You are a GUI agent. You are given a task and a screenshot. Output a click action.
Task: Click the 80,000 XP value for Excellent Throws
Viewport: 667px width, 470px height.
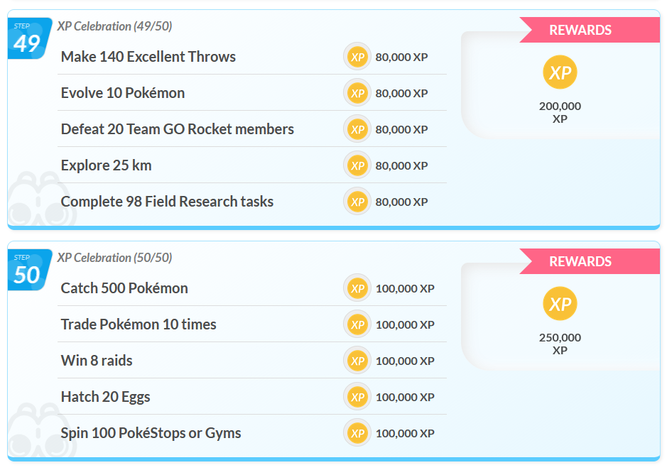pos(401,57)
